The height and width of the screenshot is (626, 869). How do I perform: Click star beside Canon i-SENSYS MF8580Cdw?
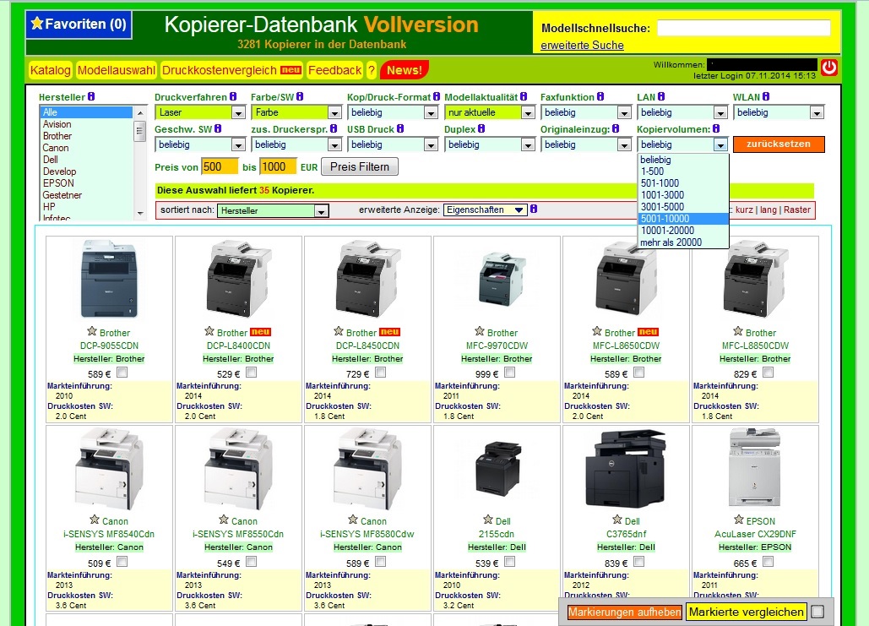353,520
